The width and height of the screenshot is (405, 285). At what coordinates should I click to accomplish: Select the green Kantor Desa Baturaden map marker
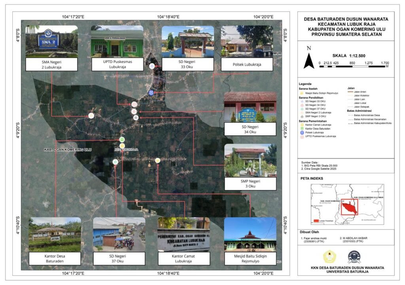[x=122, y=140]
